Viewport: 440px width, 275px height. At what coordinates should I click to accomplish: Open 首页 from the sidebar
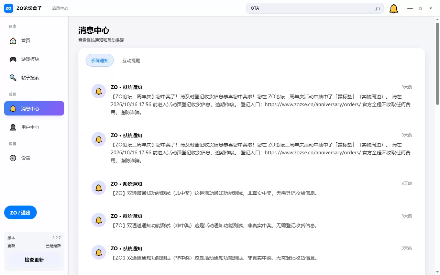[x=34, y=41]
